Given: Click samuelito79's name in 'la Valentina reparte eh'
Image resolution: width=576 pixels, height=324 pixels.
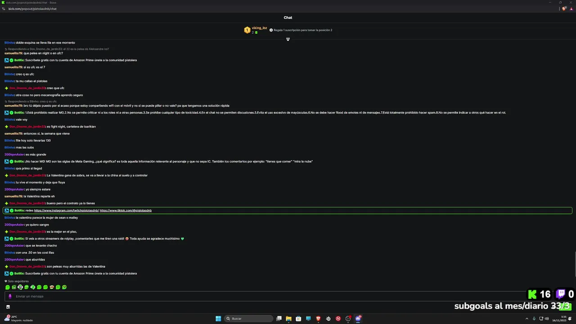Looking at the screenshot, I should 13,196.
